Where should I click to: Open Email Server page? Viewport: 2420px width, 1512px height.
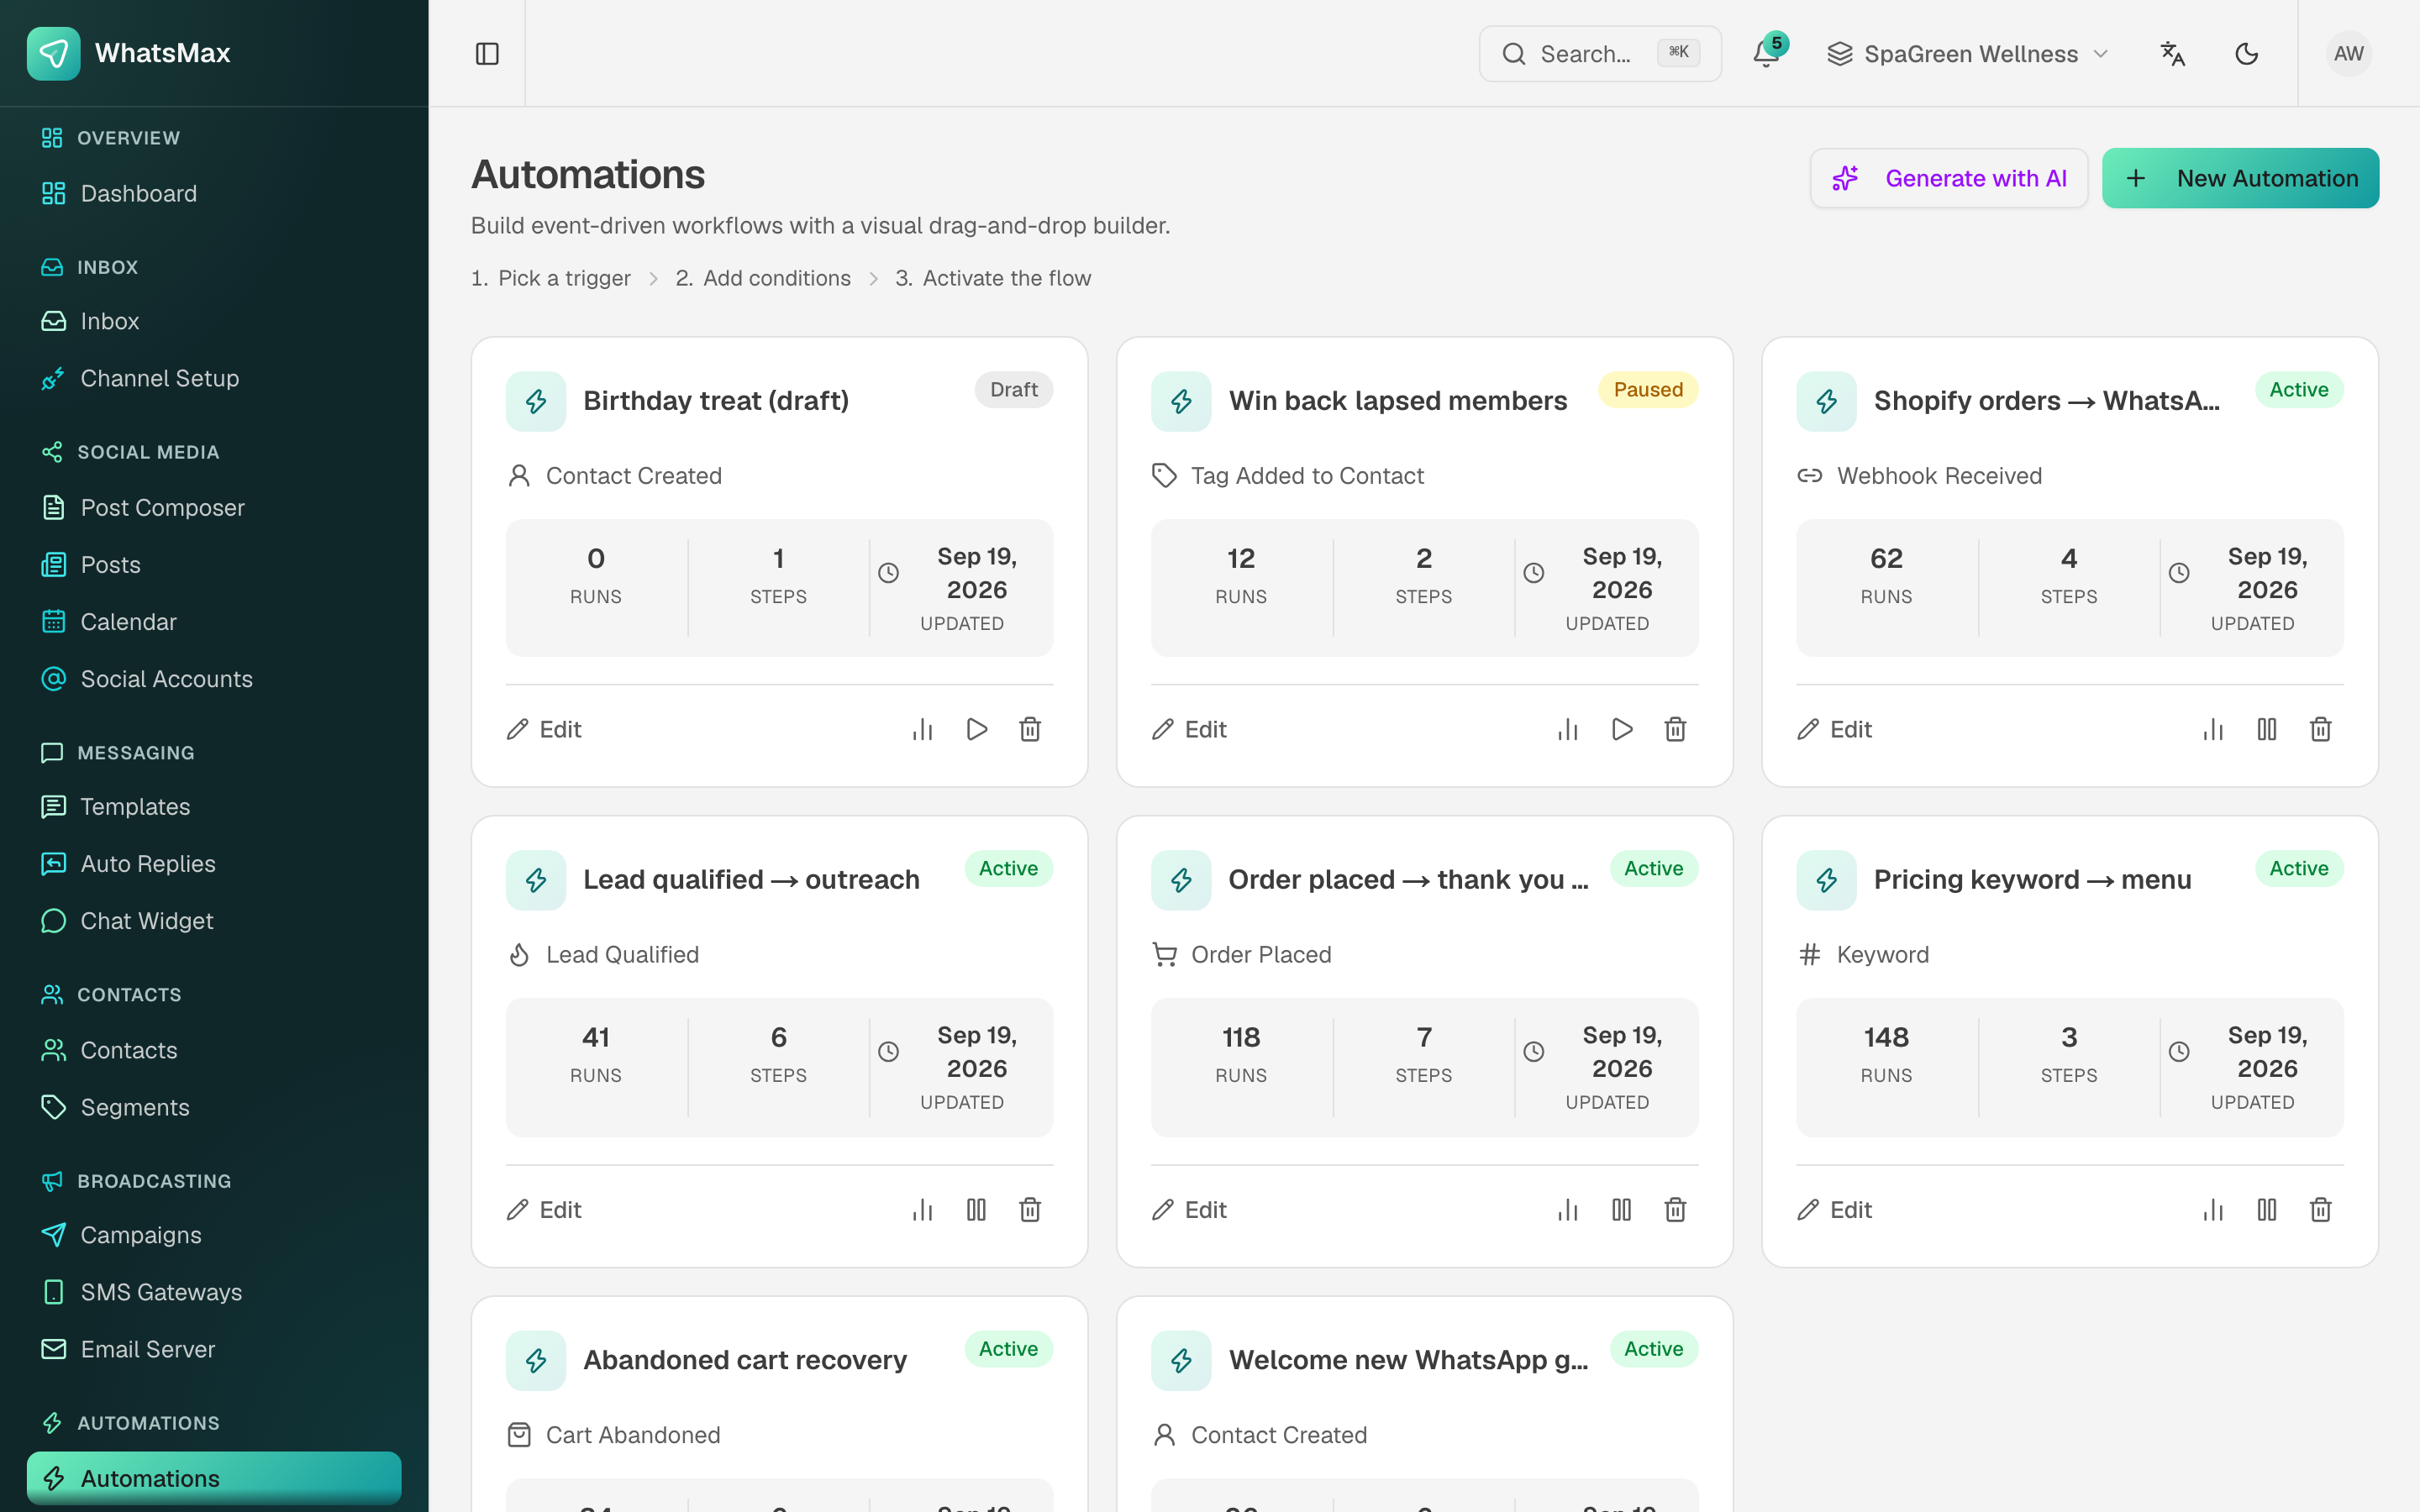click(x=214, y=1348)
